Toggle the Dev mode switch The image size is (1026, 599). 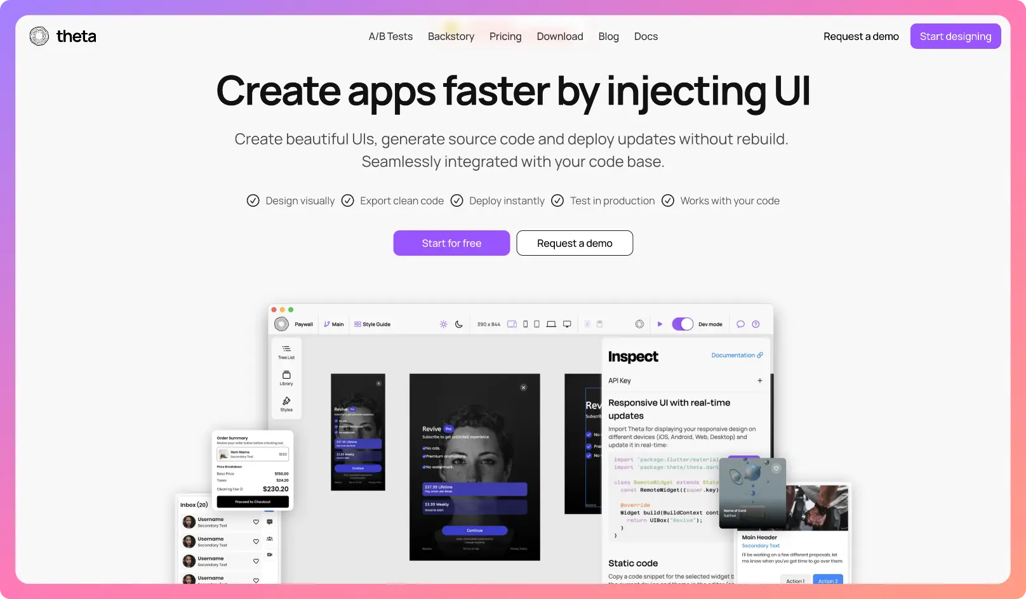[x=683, y=324]
